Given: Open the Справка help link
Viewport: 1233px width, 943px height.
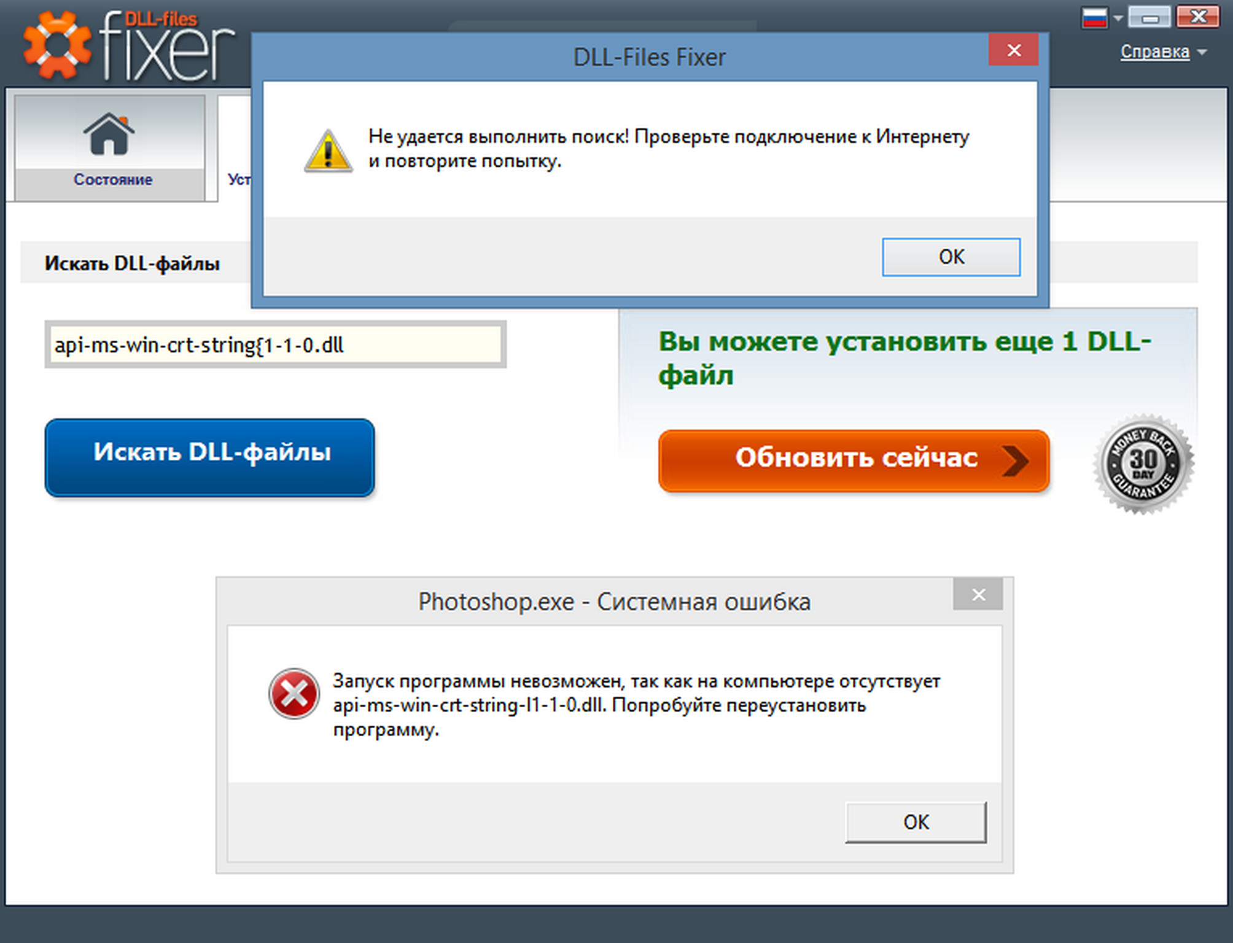Looking at the screenshot, I should 1155,52.
